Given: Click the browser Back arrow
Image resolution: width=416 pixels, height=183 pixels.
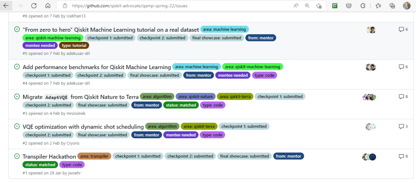Looking at the screenshot, I should click(x=7, y=6).
